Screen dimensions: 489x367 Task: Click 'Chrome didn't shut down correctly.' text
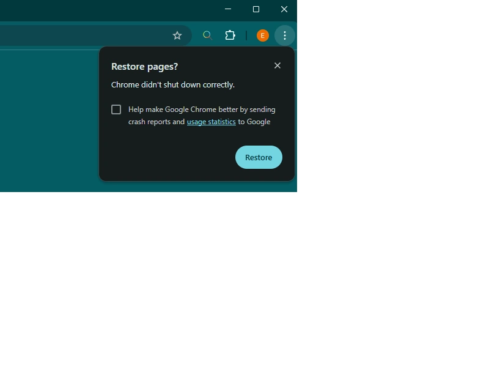point(173,85)
